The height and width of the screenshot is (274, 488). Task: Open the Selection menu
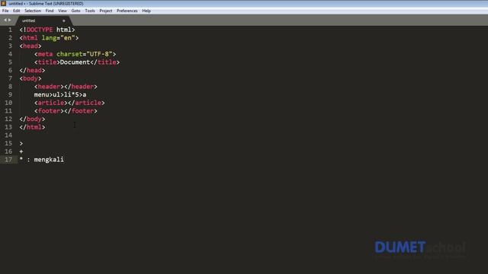click(33, 11)
